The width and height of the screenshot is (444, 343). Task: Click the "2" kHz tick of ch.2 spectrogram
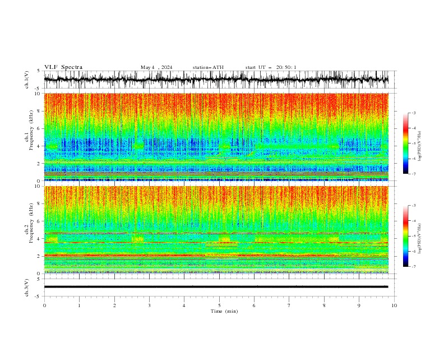[x=40, y=256]
